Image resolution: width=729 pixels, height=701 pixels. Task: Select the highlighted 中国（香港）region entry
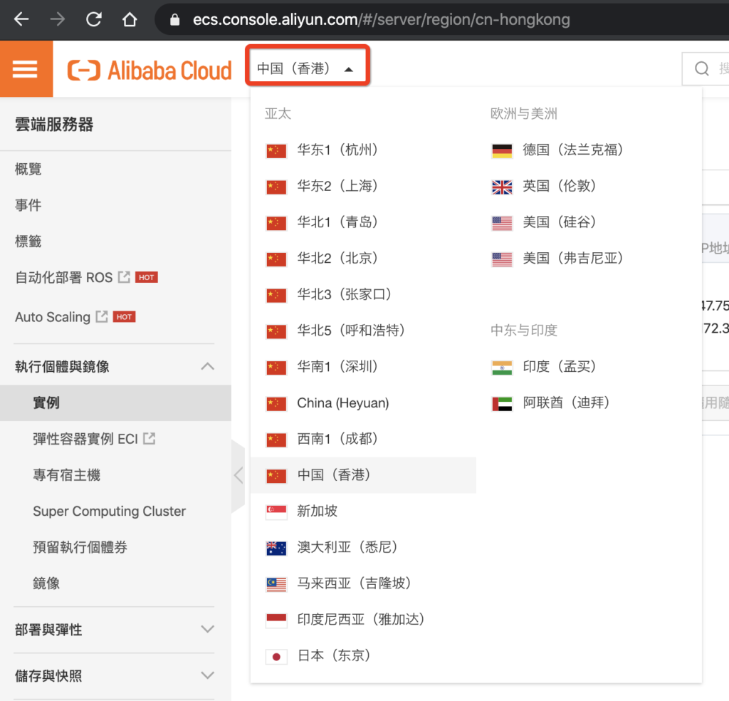tap(363, 475)
